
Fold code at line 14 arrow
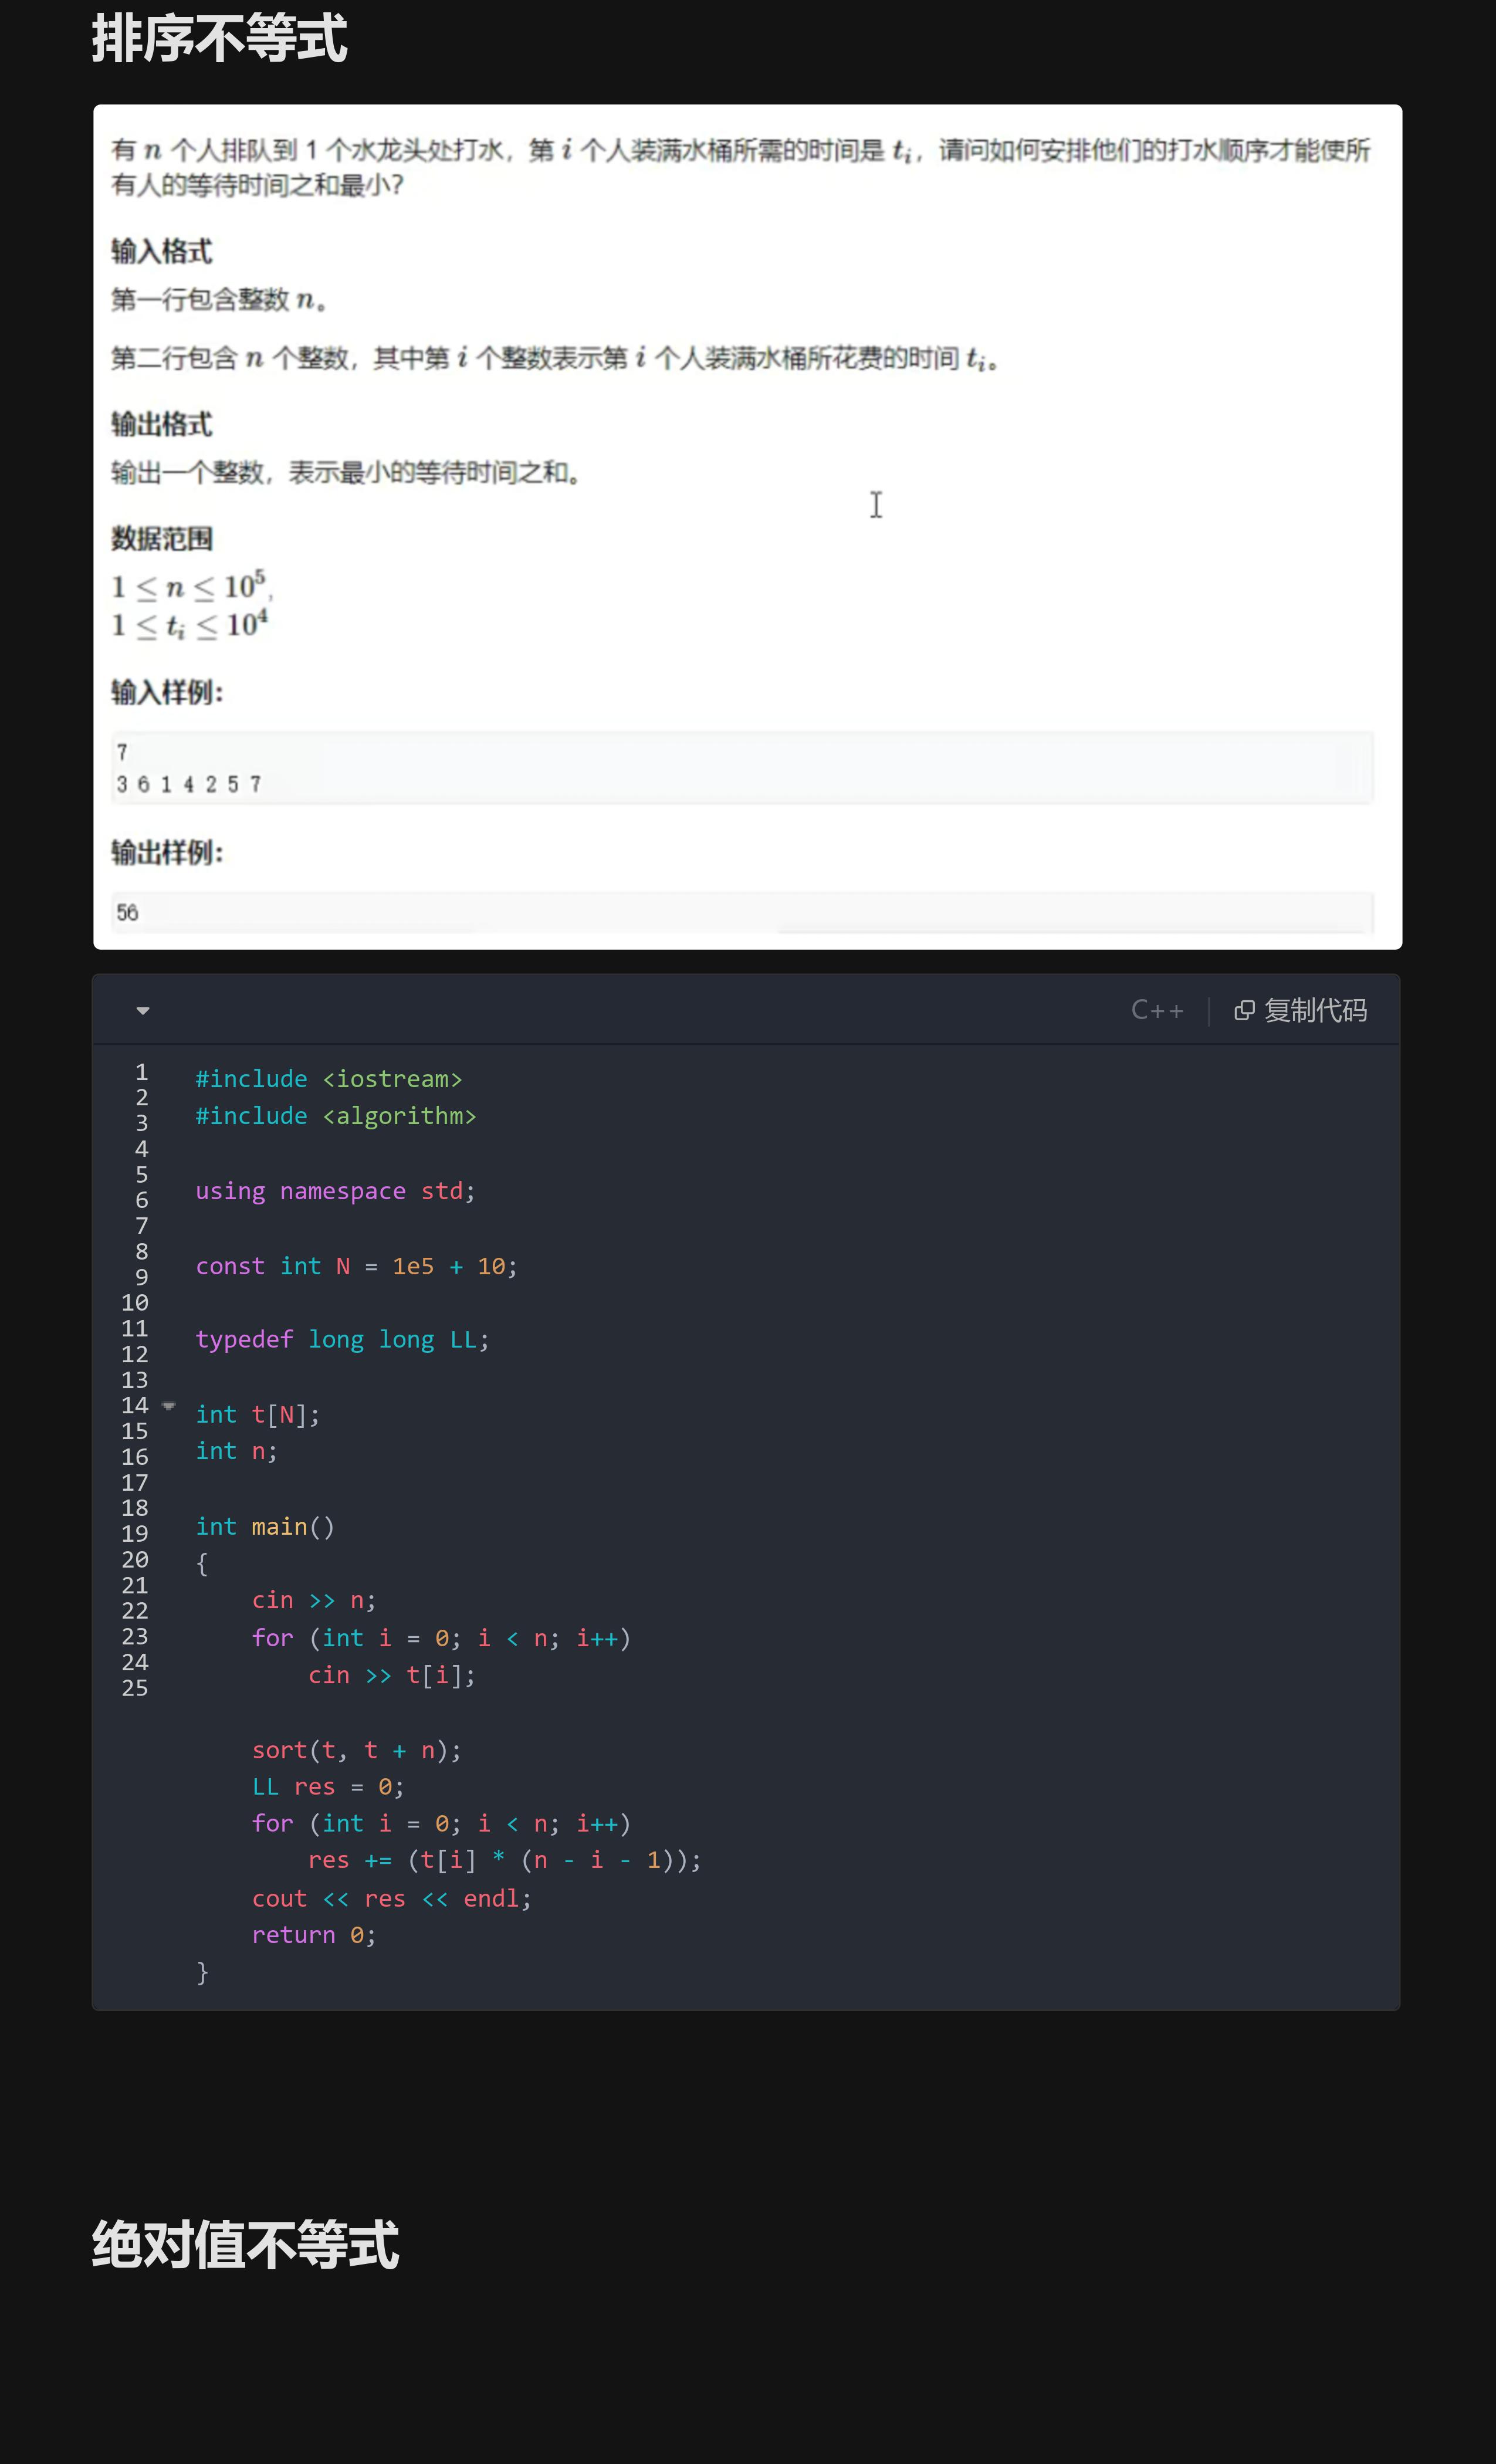(x=169, y=1406)
